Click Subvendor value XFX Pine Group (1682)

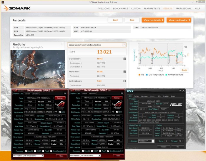pyautogui.click(x=112, y=115)
